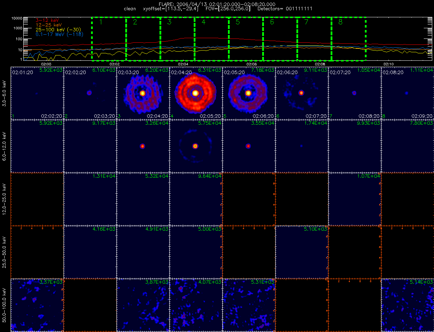
Task: Click the '50.0-100.0 keV' row label
Action: [4, 305]
